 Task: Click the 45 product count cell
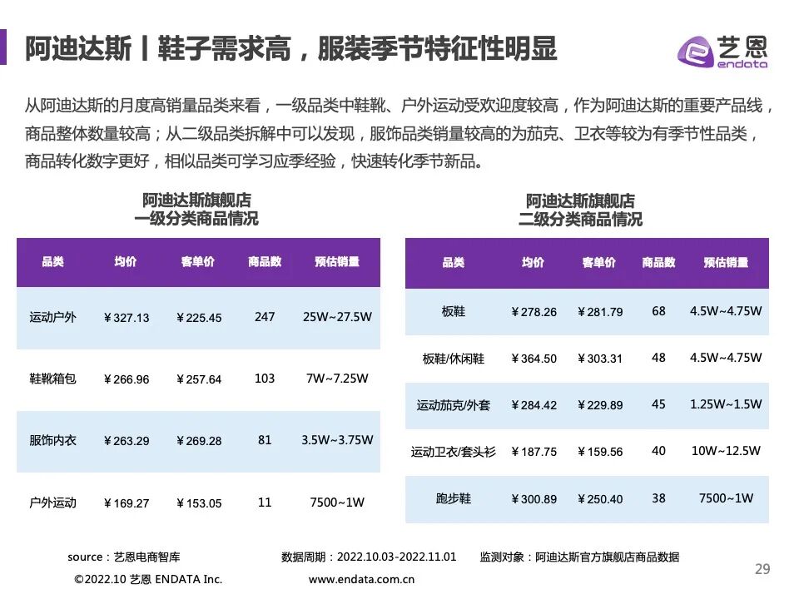pos(658,404)
